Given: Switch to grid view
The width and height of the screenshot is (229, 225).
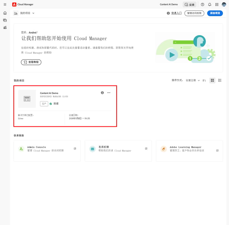Looking at the screenshot, I should click(x=212, y=81).
